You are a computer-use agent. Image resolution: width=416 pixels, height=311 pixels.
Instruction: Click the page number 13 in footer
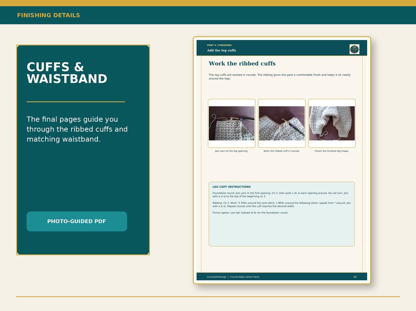point(355,277)
